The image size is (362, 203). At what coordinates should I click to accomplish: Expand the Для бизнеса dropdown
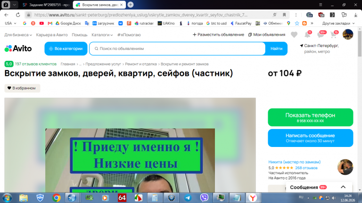pos(18,35)
